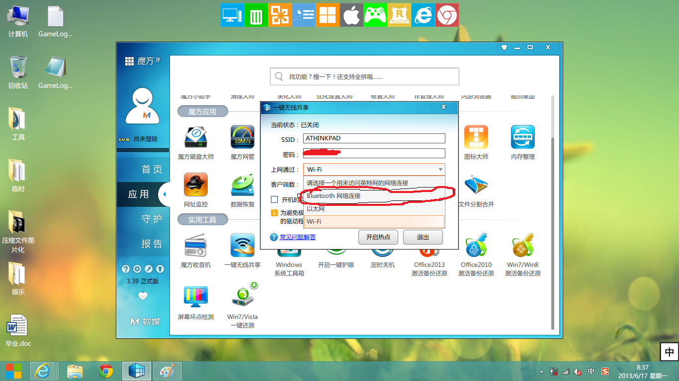Open 图标大师 icon master app
The height and width of the screenshot is (381, 679).
476,137
